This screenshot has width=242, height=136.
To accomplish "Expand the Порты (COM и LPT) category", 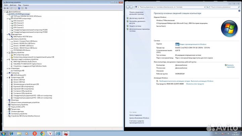I will coord(7,107).
